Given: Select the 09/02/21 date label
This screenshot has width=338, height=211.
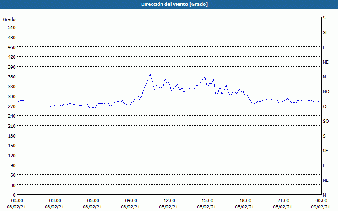Looking at the screenshot, I should pyautogui.click(x=321, y=207).
